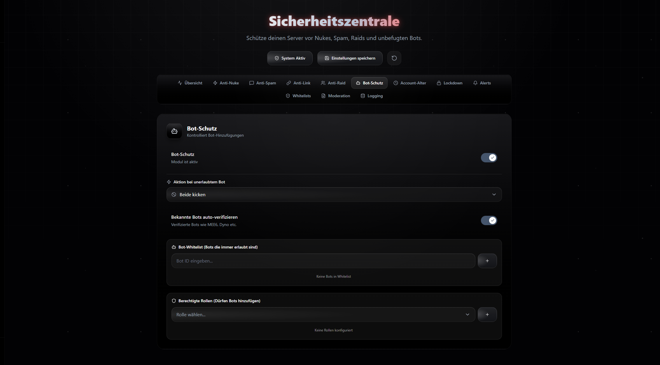Click the Anti-Link chain icon
Viewport: 660px width, 365px height.
point(288,83)
